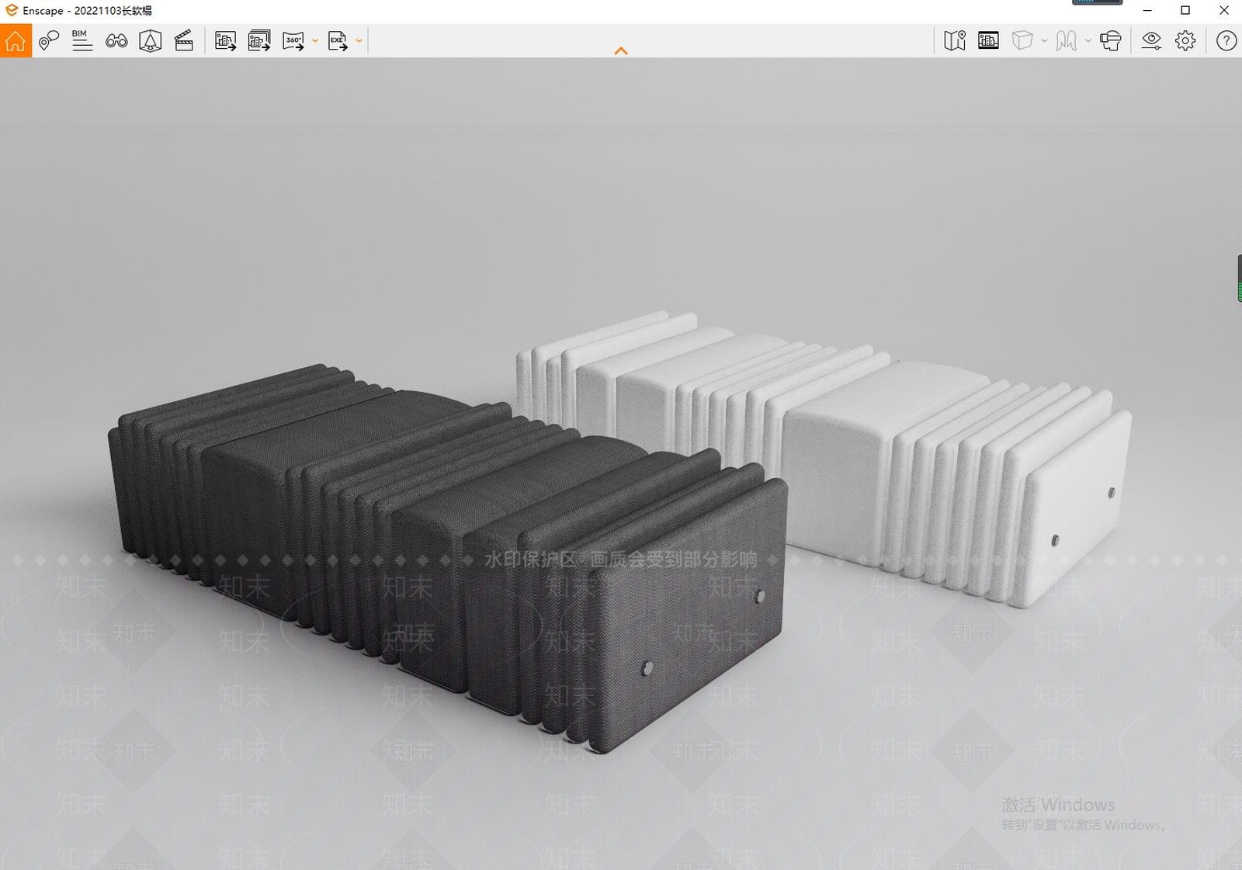The width and height of the screenshot is (1242, 870).
Task: Open the help question mark
Action: click(x=1226, y=40)
